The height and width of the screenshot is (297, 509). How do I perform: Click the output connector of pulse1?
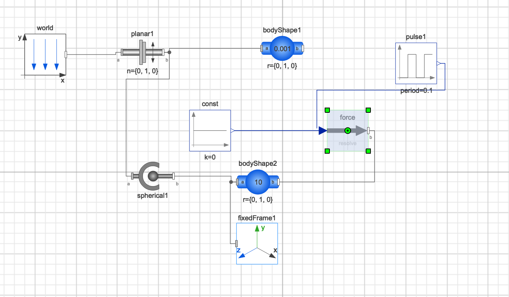point(439,63)
